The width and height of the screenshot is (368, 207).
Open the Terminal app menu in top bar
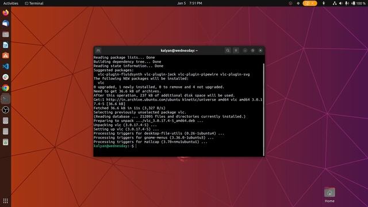pyautogui.click(x=34, y=3)
